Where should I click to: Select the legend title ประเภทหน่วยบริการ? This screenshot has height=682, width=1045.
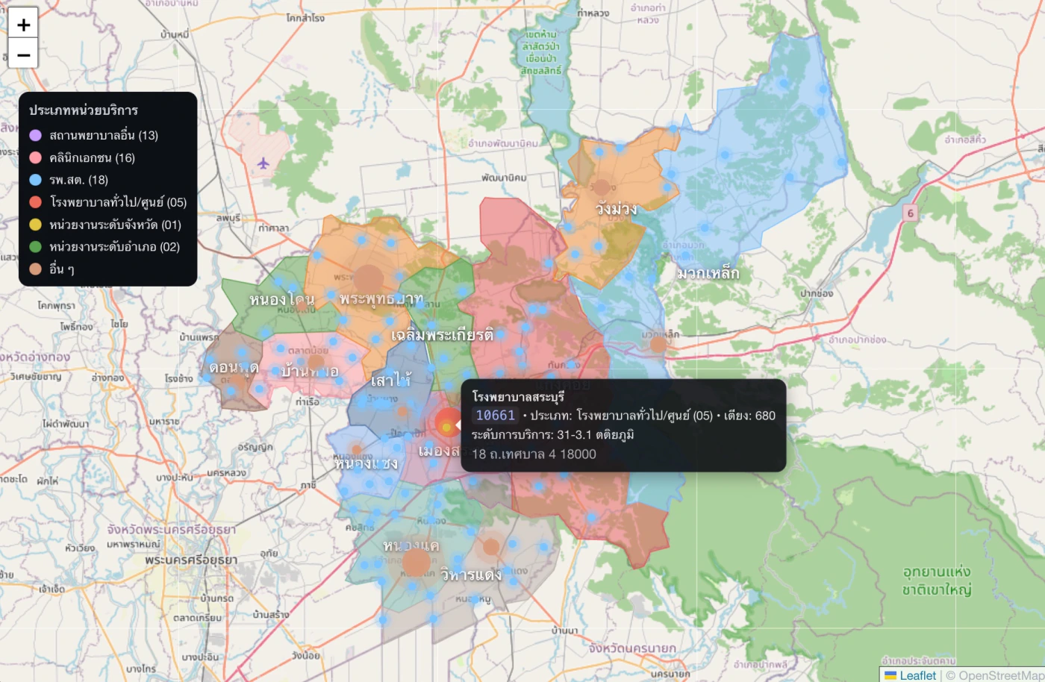pos(84,110)
